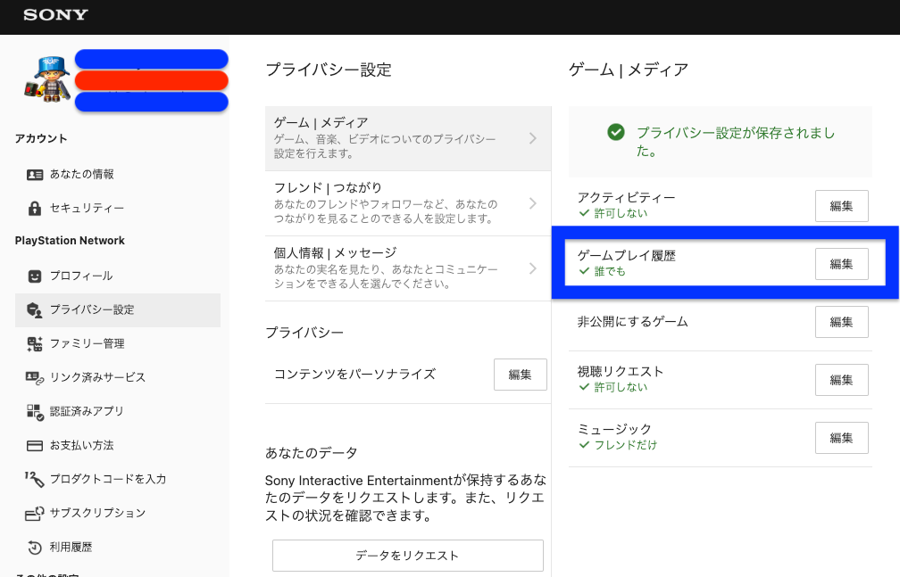The image size is (900, 577).
Task: Click the アカウント section heading
Action: click(41, 139)
